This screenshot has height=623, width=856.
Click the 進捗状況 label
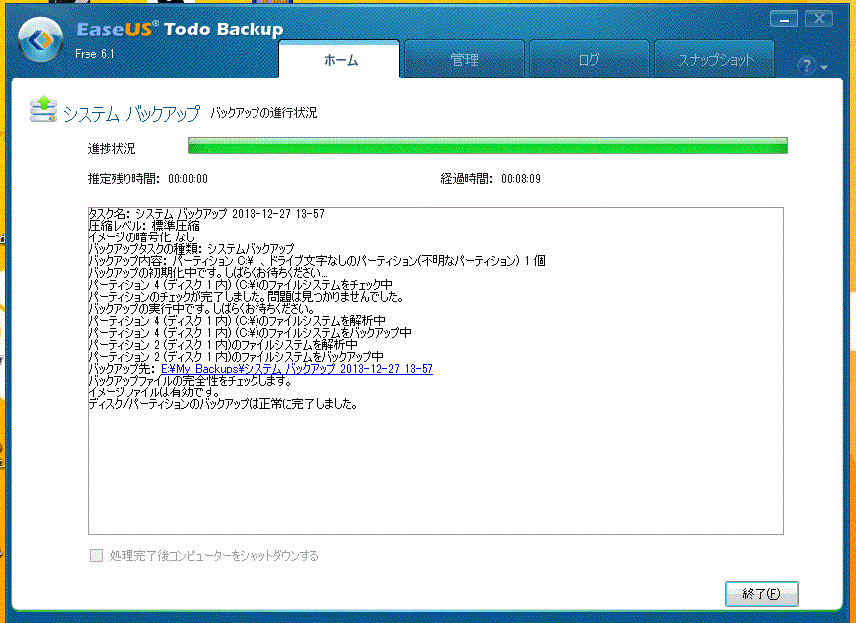(x=112, y=148)
